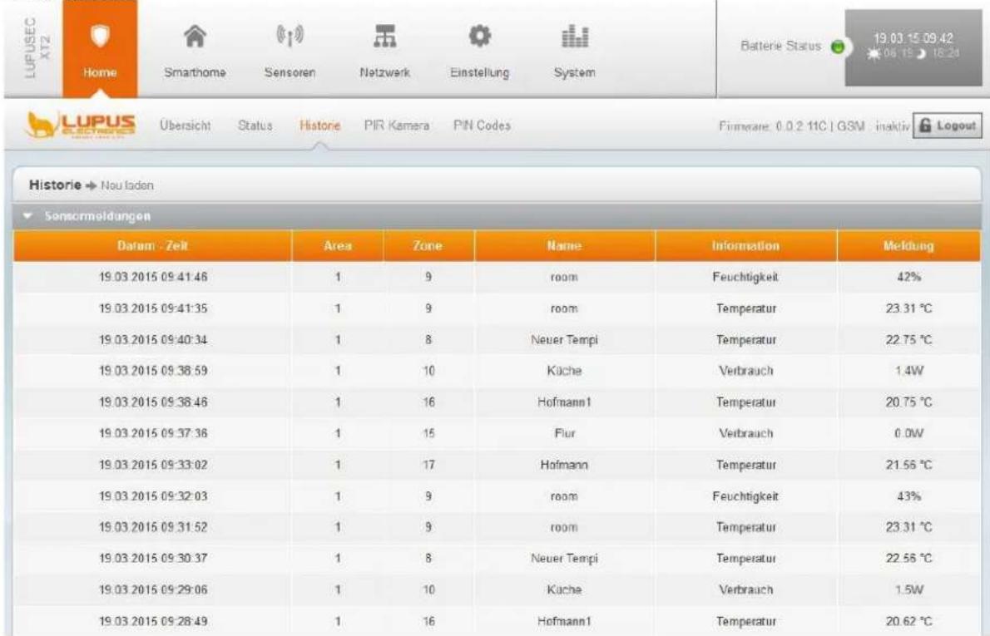The image size is (990, 636).
Task: Select timestamp 19.03.2015 09:41:35
Action: 153,308
